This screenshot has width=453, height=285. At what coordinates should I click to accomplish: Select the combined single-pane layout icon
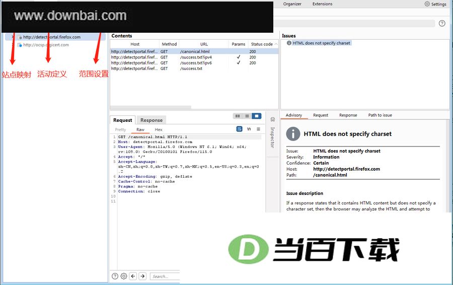tap(257, 116)
